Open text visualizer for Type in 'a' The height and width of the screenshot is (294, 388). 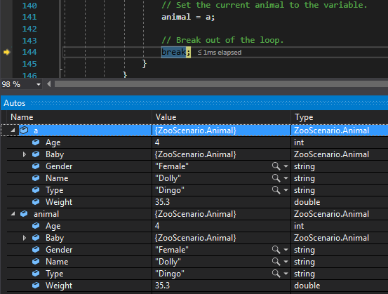pos(276,190)
